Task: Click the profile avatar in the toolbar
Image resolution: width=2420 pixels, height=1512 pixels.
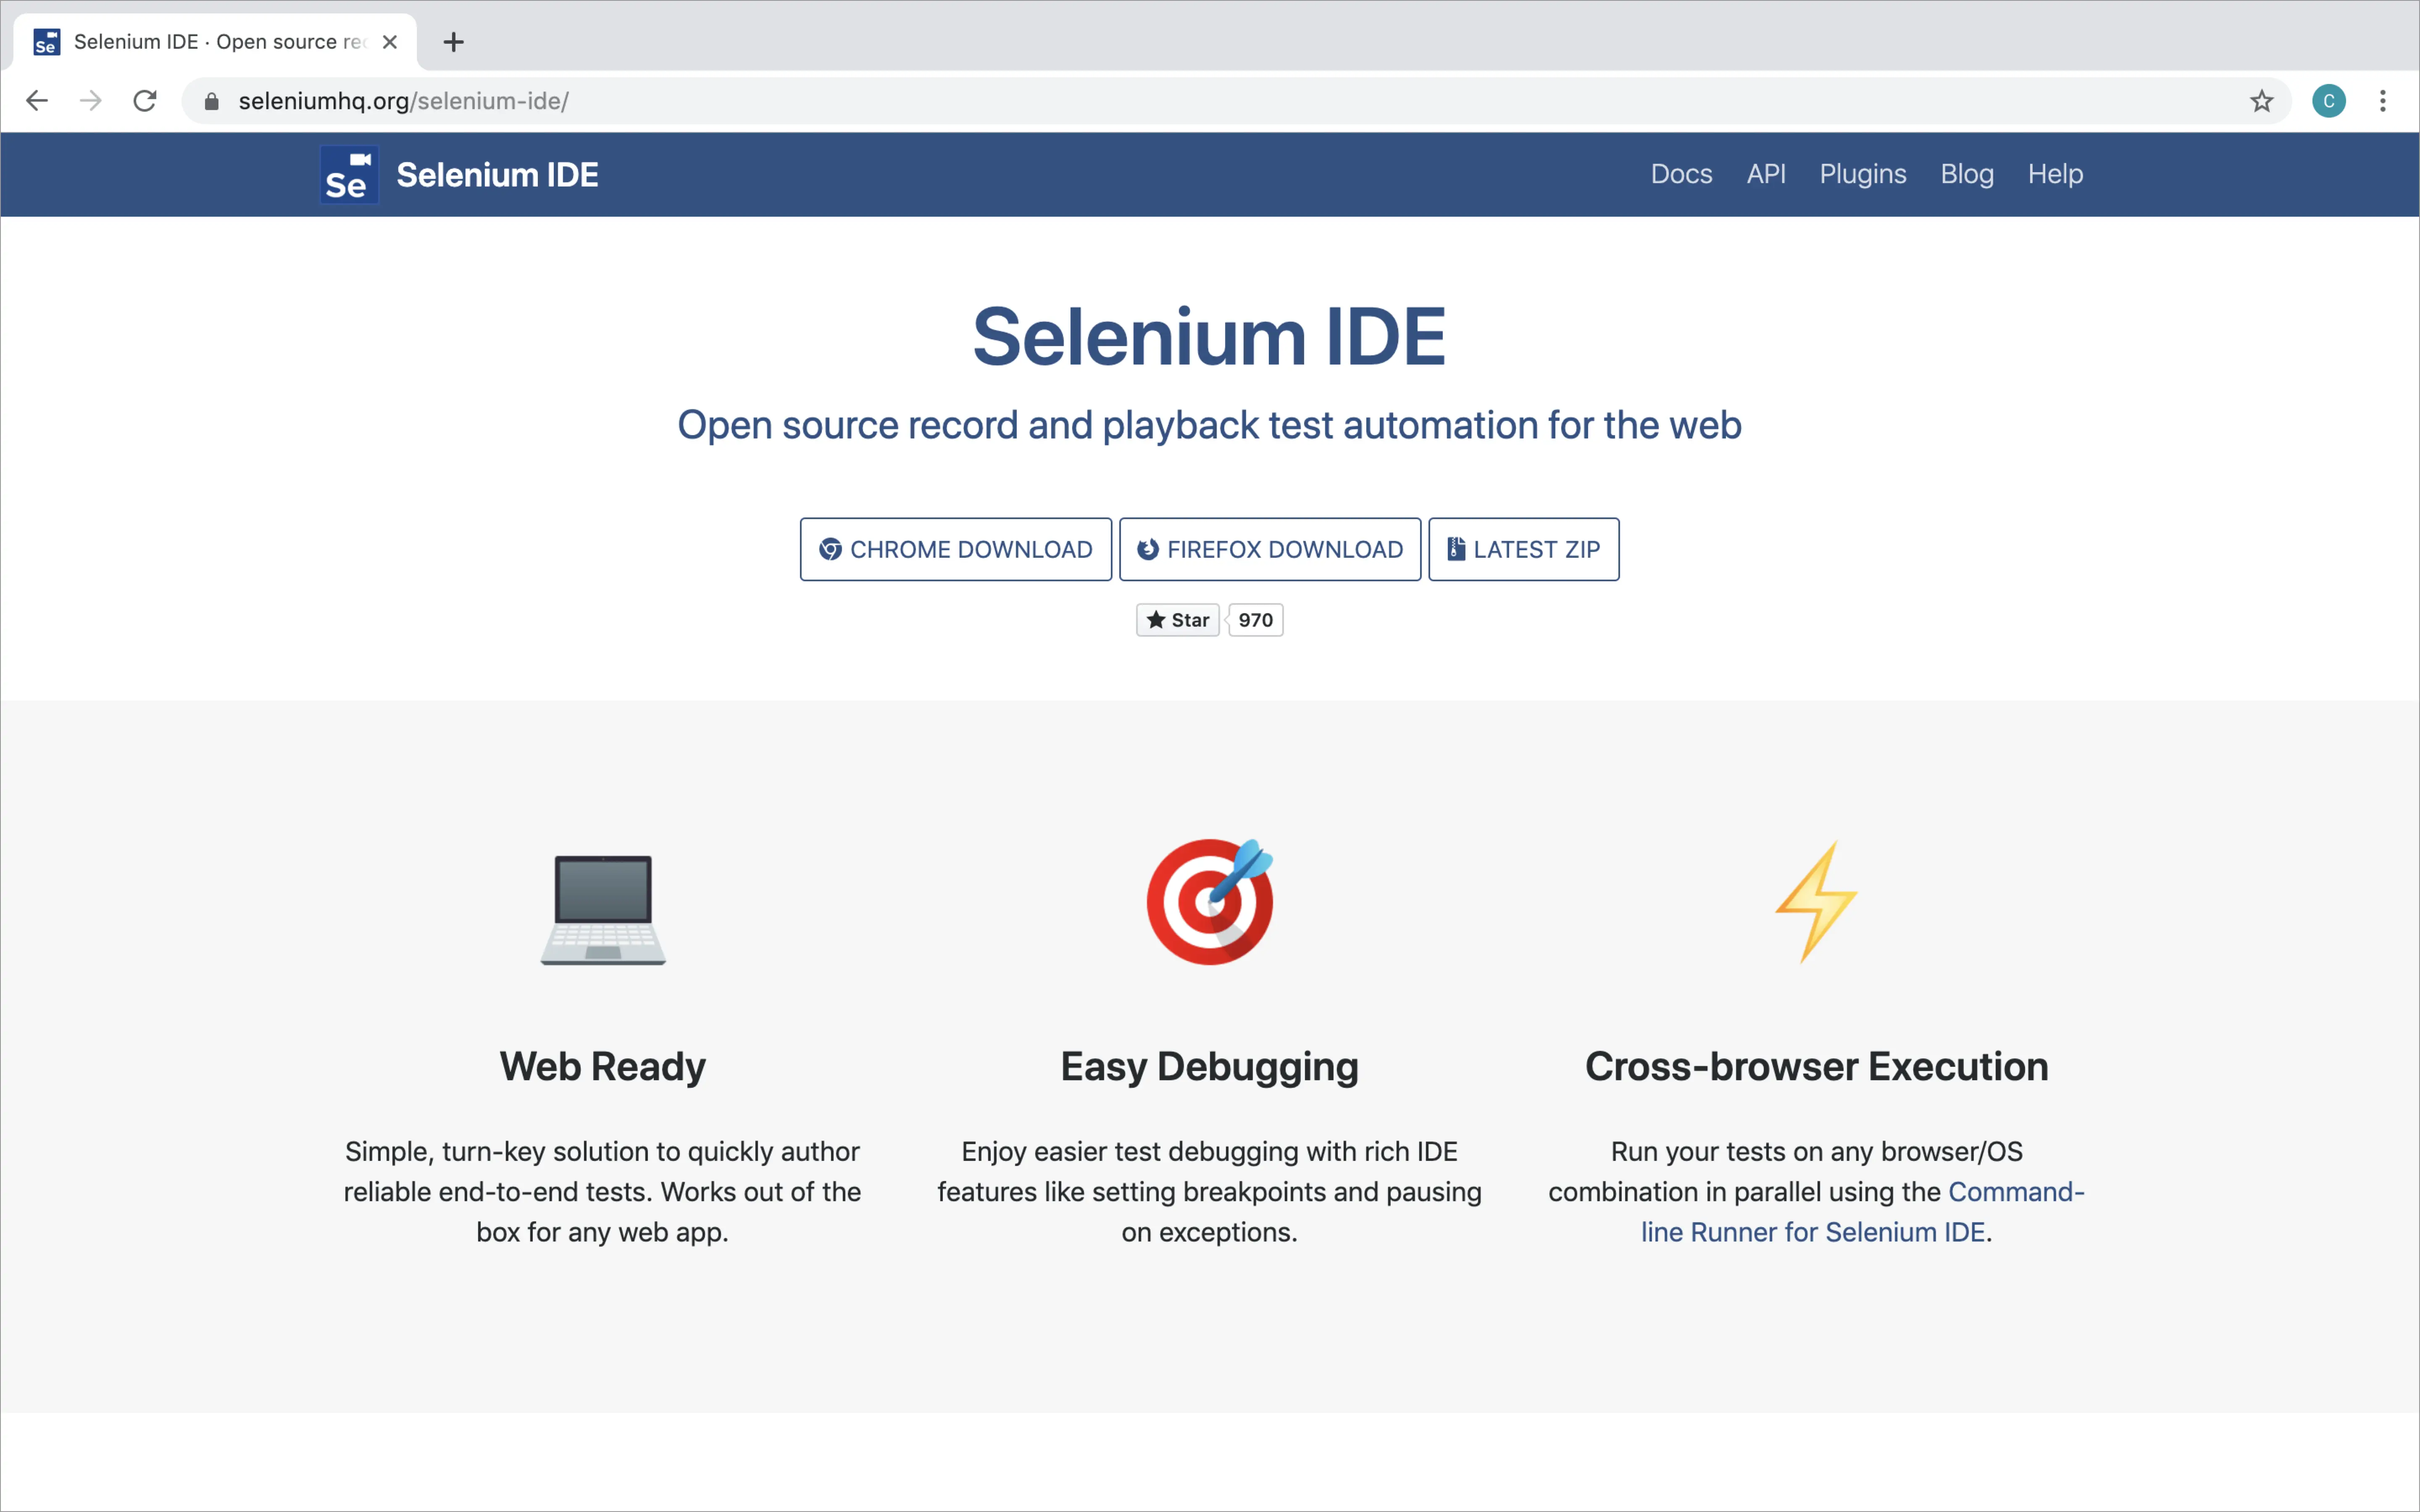Action: point(2328,101)
